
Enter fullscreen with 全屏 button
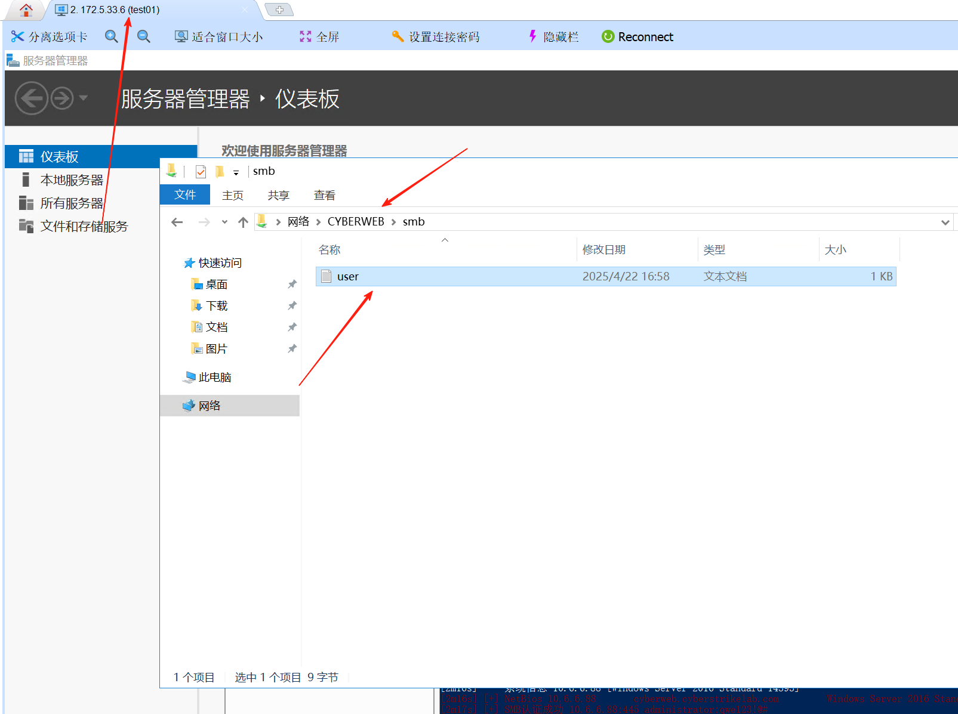[x=319, y=37]
